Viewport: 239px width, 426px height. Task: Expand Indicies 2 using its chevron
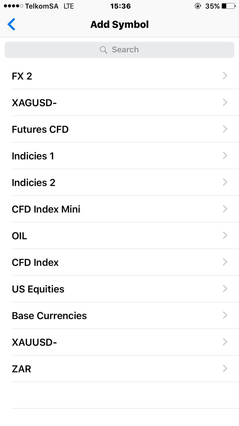click(225, 182)
